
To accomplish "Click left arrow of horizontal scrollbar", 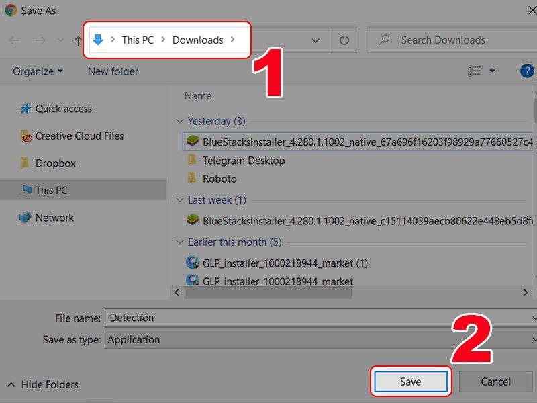I will (177, 292).
